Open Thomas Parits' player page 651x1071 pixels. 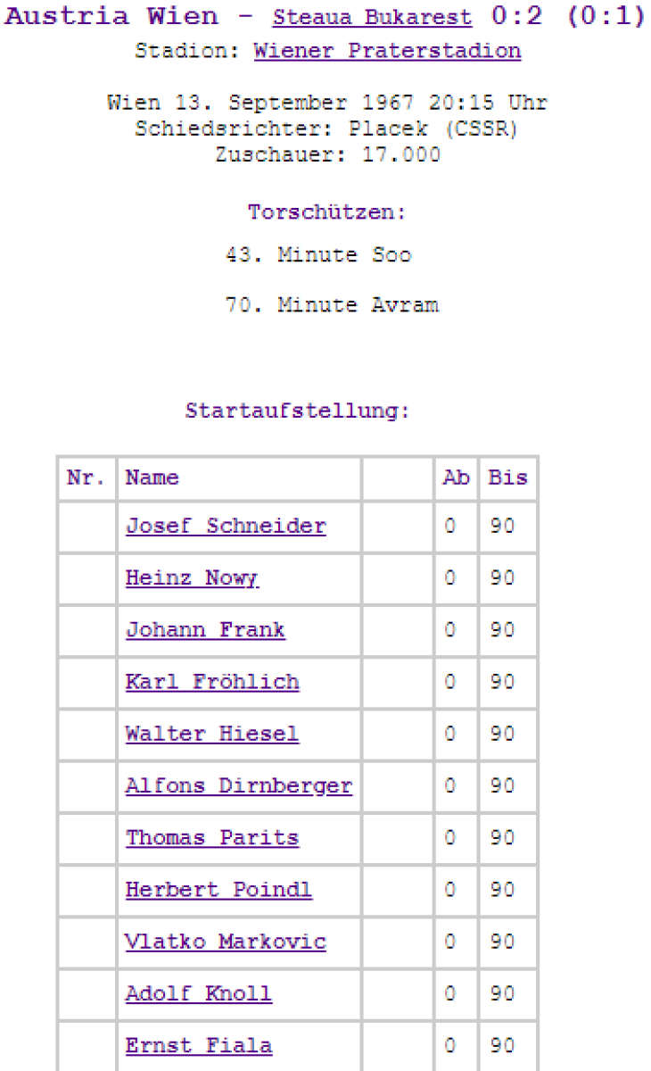[x=212, y=838]
